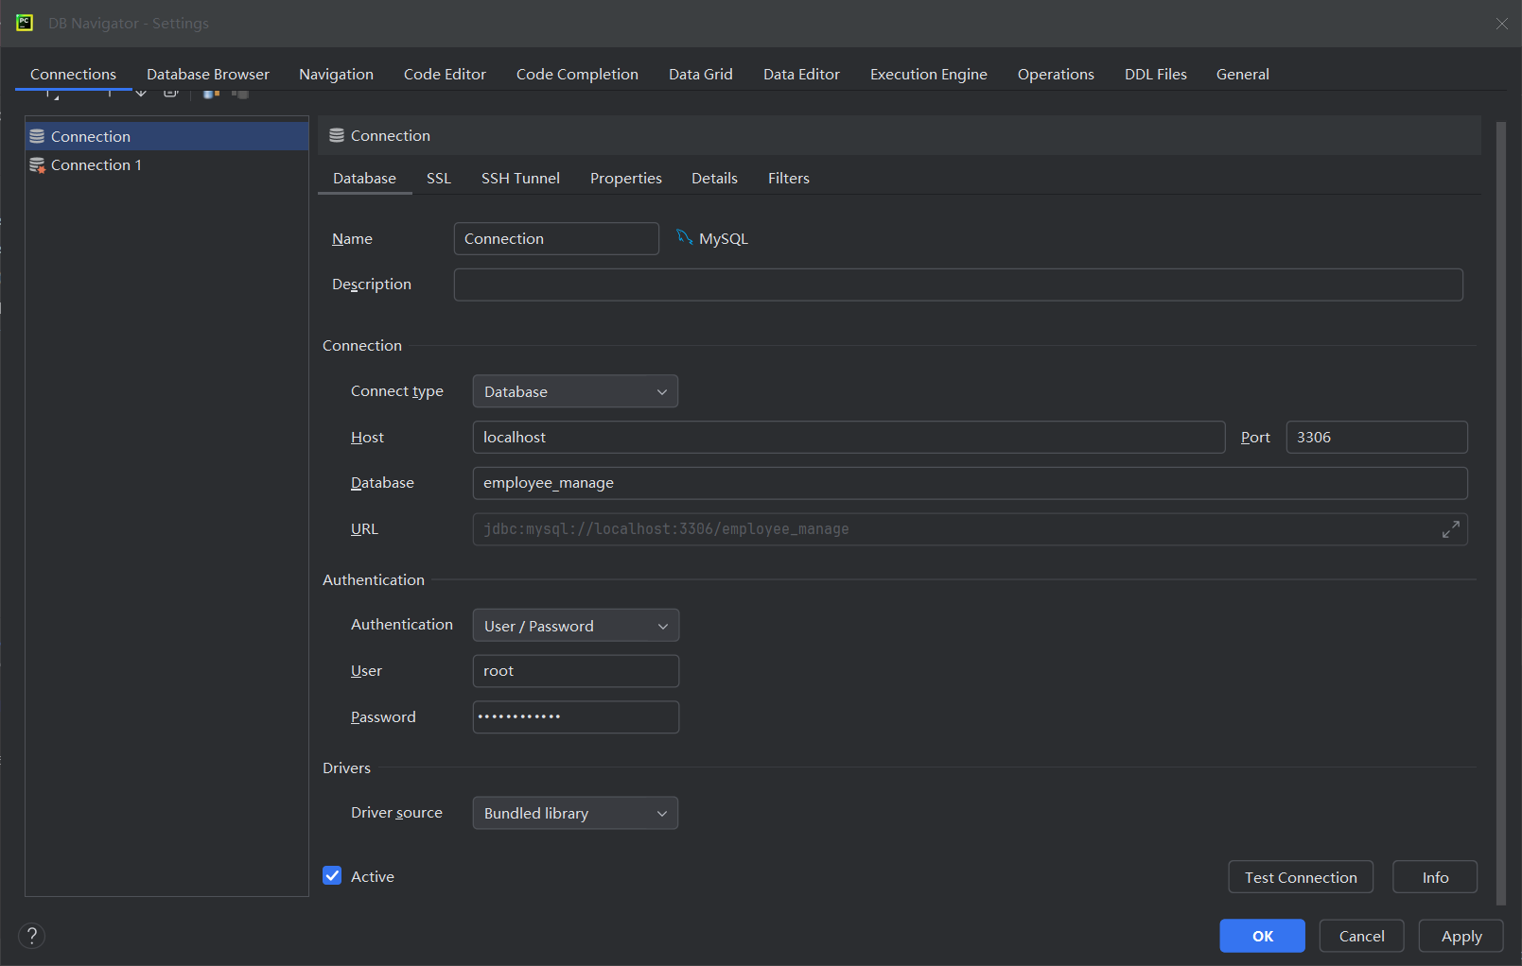This screenshot has width=1522, height=966.
Task: Open the Code Editor tab
Action: [445, 74]
